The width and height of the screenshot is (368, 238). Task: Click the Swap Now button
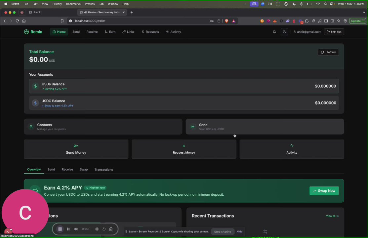[324, 191]
